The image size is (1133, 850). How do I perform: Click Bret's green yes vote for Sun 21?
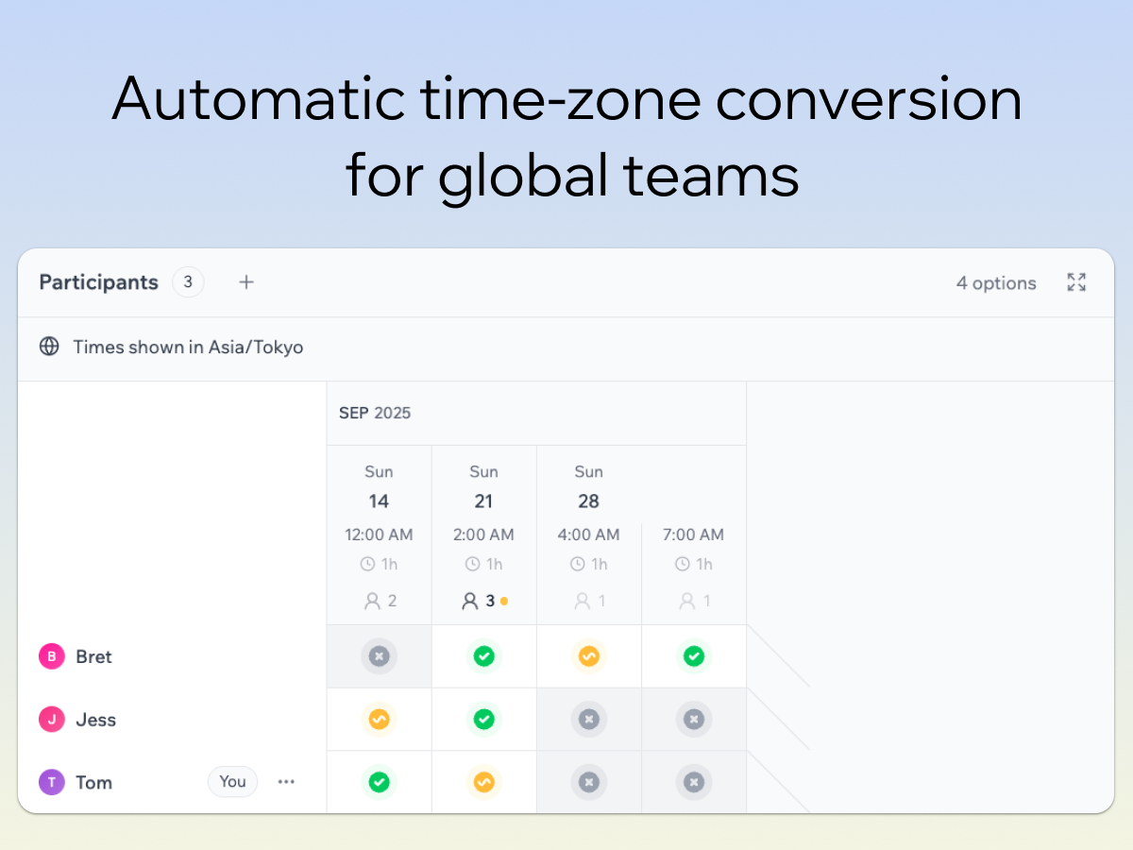point(483,655)
